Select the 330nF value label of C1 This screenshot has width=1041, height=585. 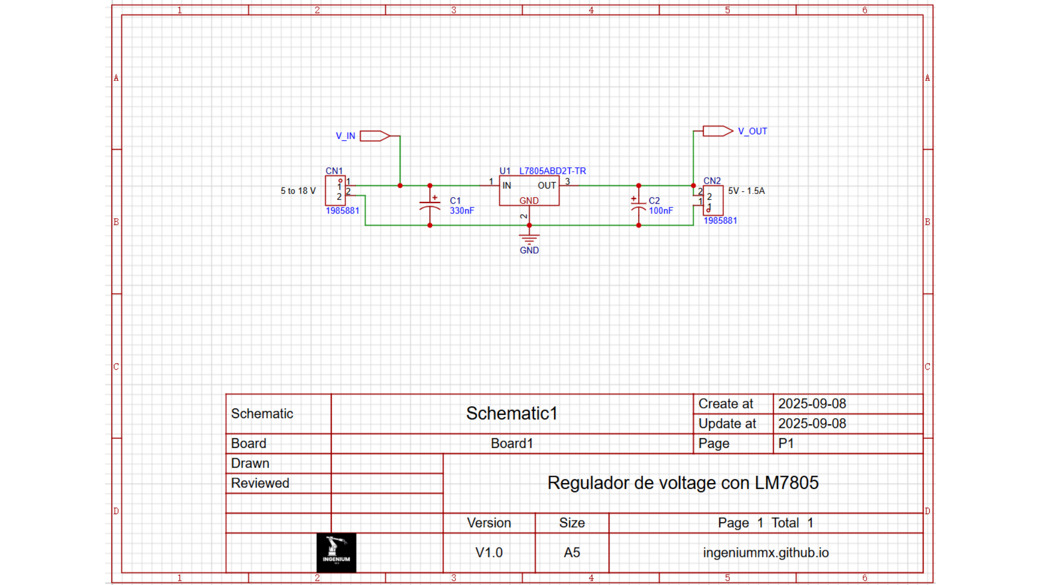tap(461, 211)
